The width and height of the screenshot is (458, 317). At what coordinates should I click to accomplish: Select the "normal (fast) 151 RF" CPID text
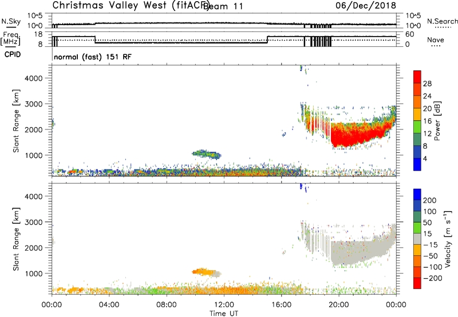[93, 57]
